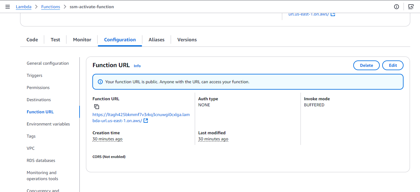
Task: Copy the function URL with copy icon
Action: 97,107
